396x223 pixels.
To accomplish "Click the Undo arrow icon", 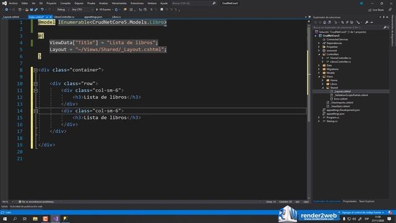I will (x=42, y=10).
